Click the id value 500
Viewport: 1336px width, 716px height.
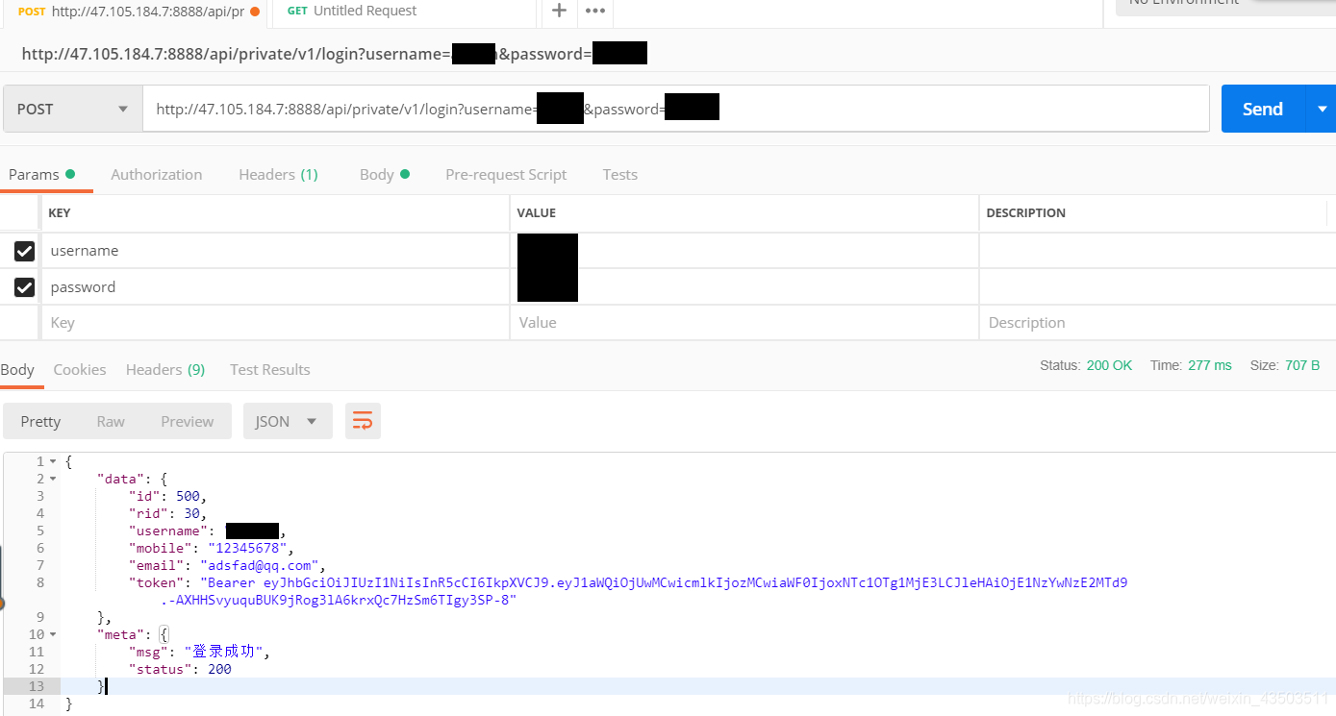(188, 496)
